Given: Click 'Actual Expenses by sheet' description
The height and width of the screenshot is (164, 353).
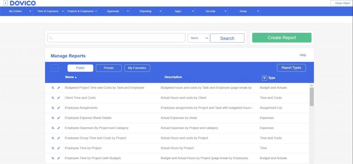Looking at the screenshot, I should (x=179, y=118).
